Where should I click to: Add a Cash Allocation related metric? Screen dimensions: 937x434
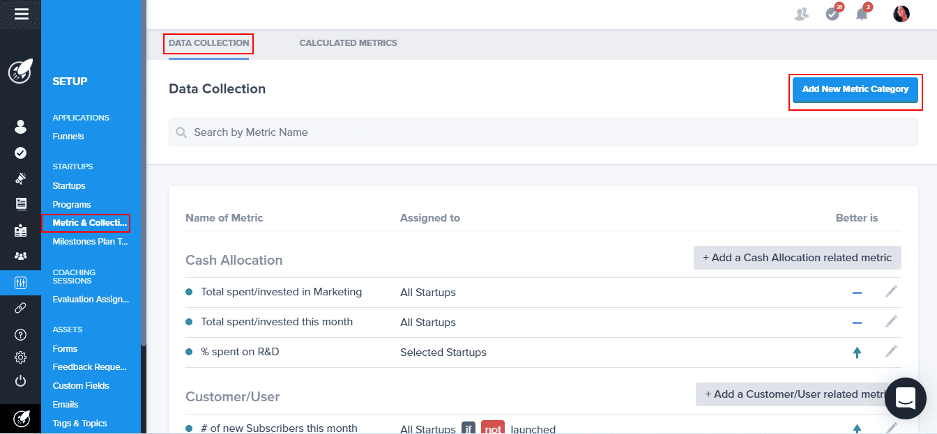(797, 258)
